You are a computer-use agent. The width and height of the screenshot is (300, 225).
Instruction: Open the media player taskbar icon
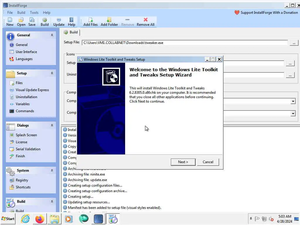click(69, 219)
